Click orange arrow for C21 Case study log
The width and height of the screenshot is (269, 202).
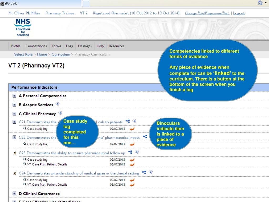[132, 129]
